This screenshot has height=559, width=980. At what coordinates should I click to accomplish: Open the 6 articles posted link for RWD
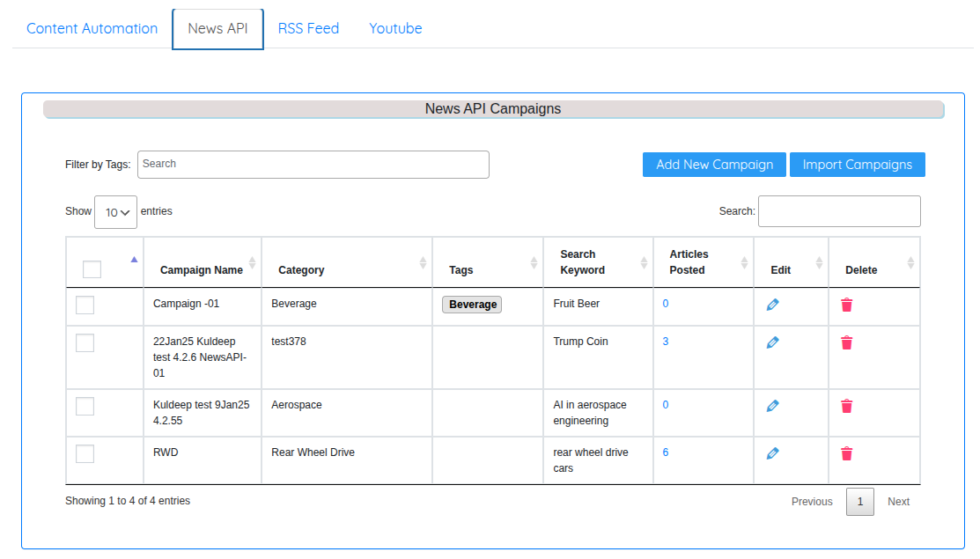coord(666,452)
